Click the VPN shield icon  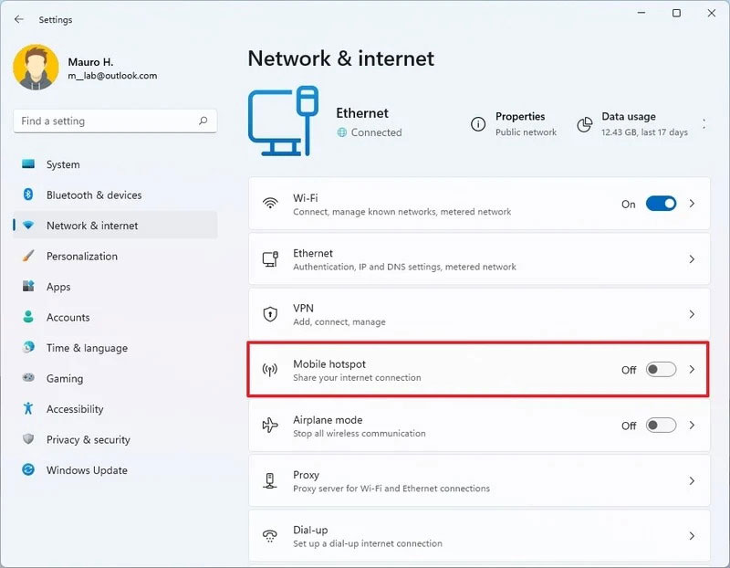(270, 314)
